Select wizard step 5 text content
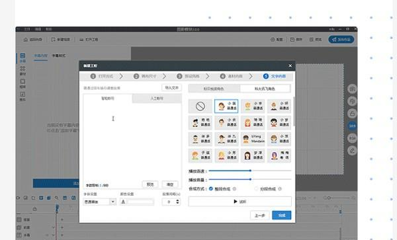 [x=275, y=76]
